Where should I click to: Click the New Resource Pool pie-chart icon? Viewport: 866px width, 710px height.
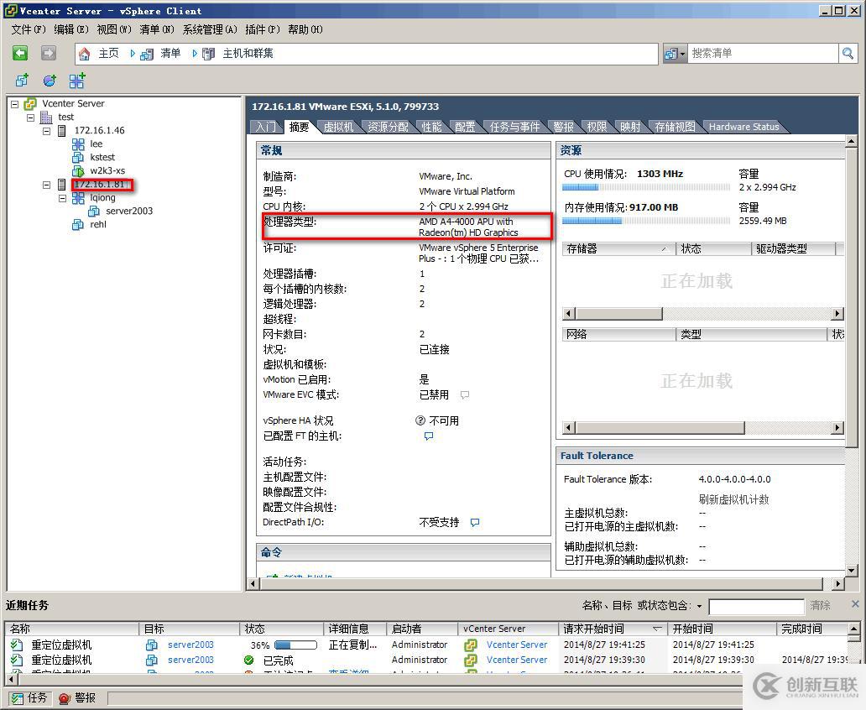coord(49,80)
